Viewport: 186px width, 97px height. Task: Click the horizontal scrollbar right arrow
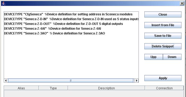136,81
